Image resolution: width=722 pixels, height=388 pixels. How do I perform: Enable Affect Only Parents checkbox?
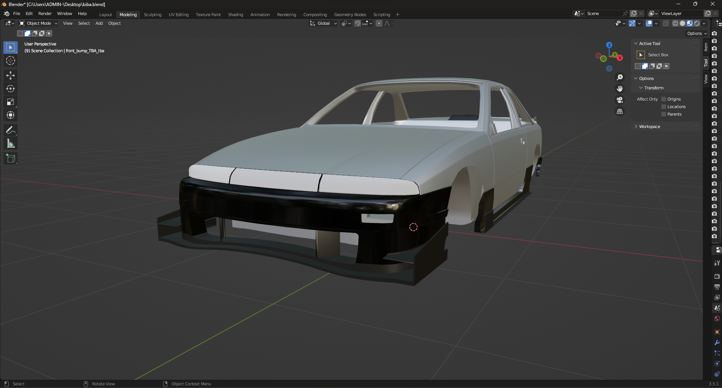coord(664,114)
